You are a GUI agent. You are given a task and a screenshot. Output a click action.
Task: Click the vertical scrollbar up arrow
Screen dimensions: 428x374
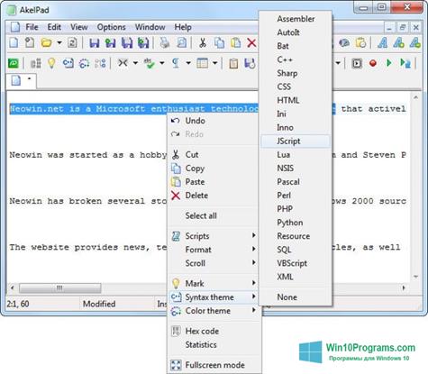pos(415,97)
